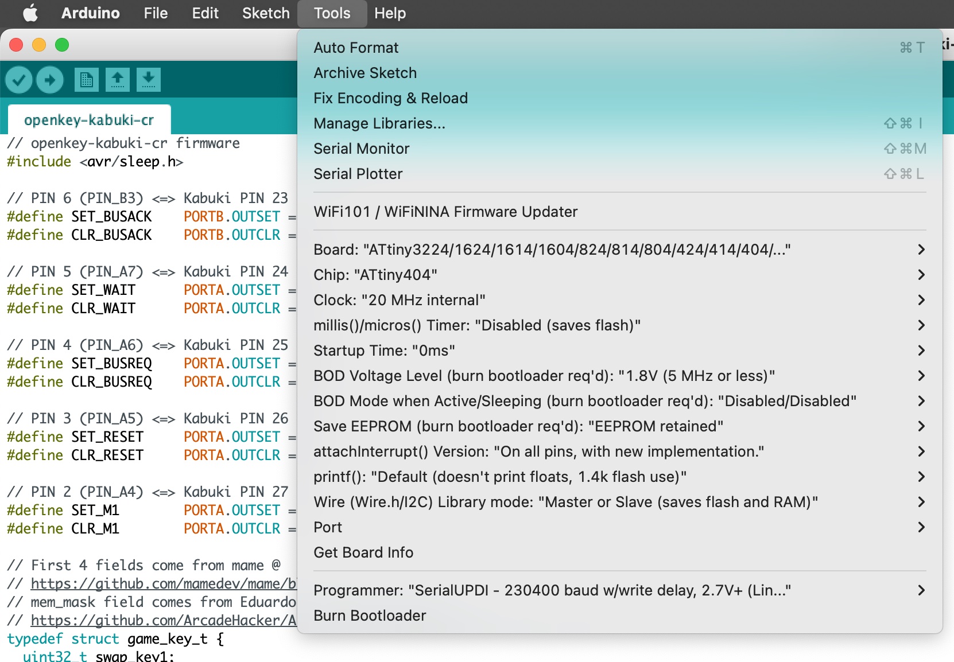Expand the BOD Voltage Level submenu

pyautogui.click(x=620, y=376)
